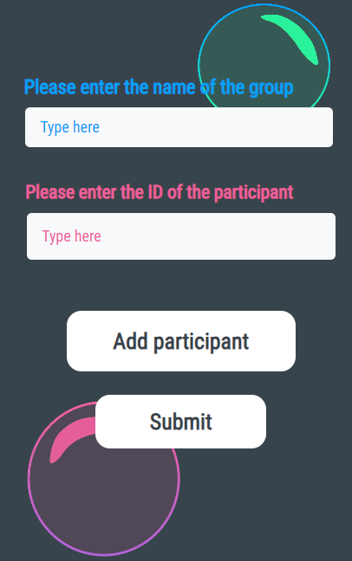Focus the participant ID input field
This screenshot has height=561, width=352.
(x=181, y=236)
